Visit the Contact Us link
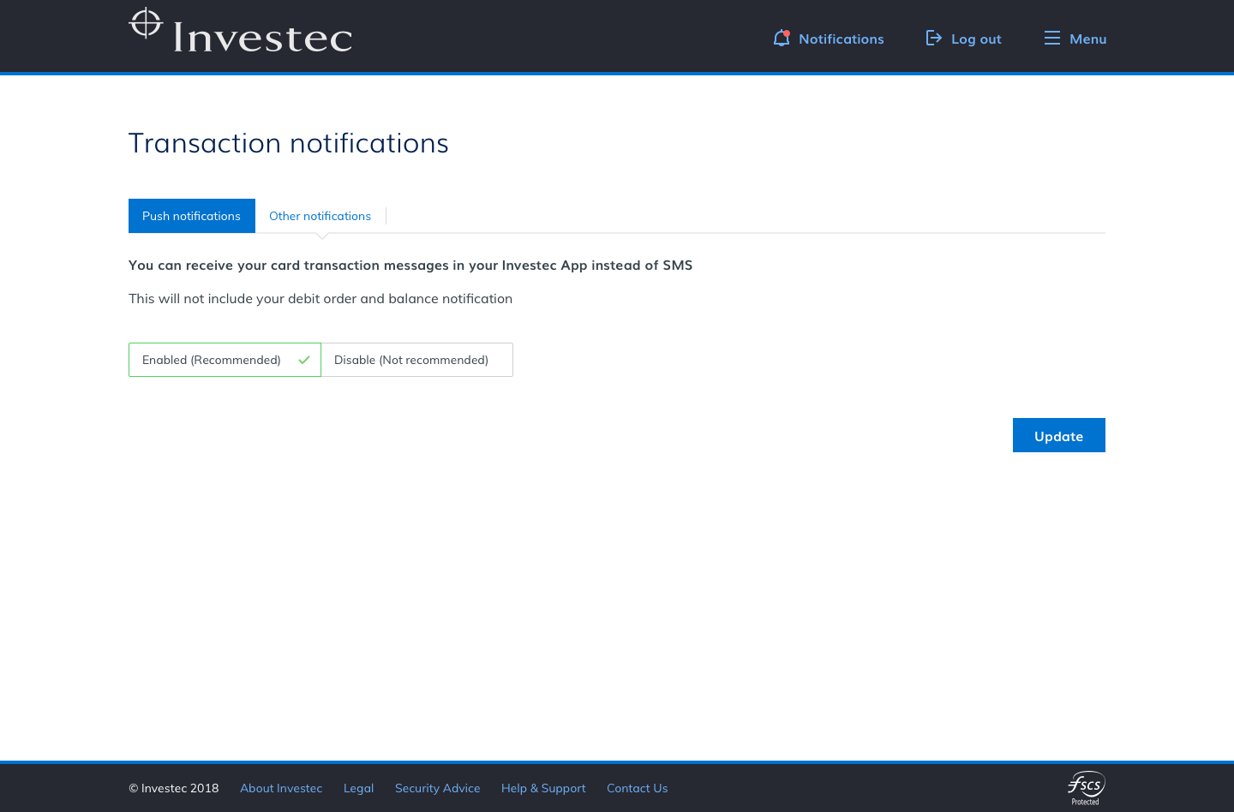The height and width of the screenshot is (812, 1234). click(637, 789)
